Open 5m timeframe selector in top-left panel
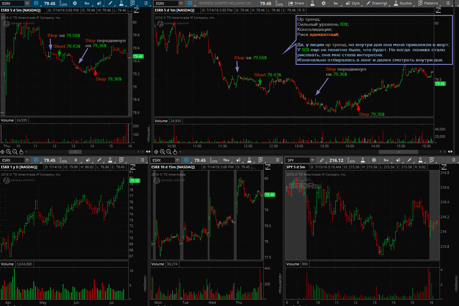The image size is (459, 306). (x=87, y=3)
